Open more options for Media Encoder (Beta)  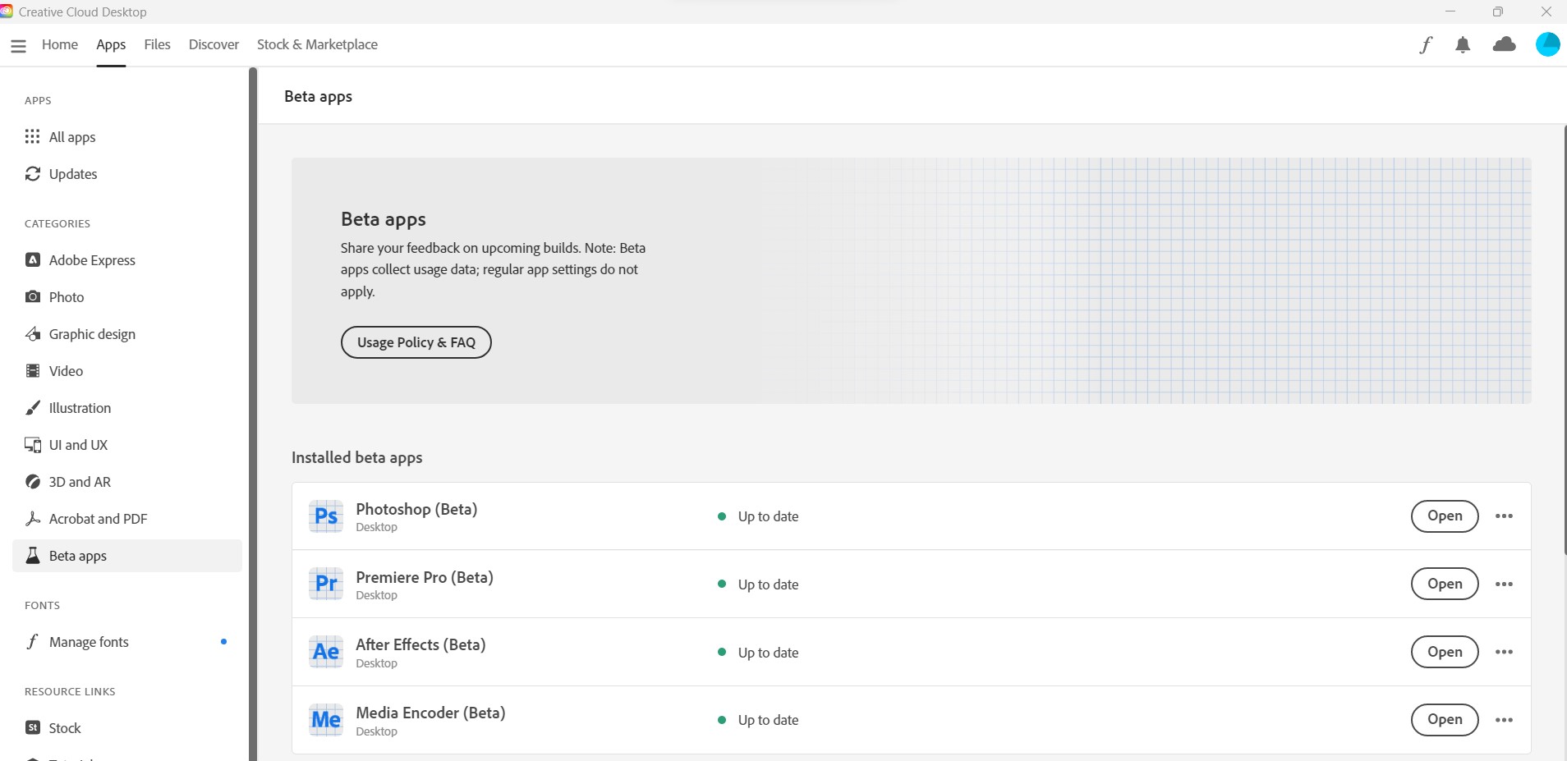[x=1505, y=720]
